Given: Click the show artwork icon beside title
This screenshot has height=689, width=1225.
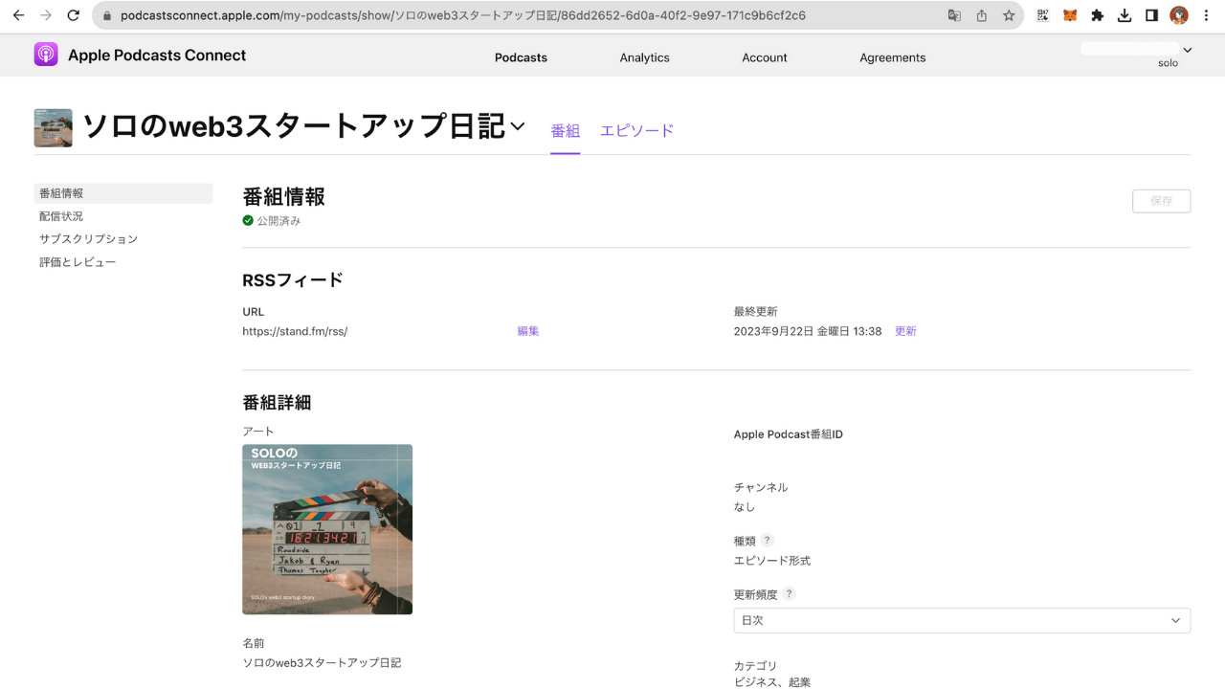Looking at the screenshot, I should click(53, 127).
